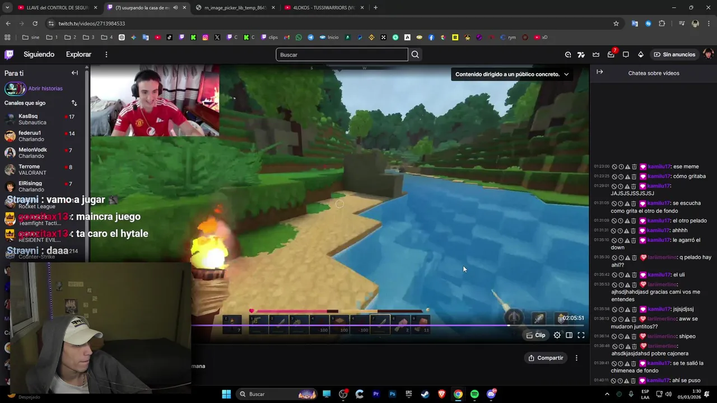Open the video player settings gear

(557, 335)
